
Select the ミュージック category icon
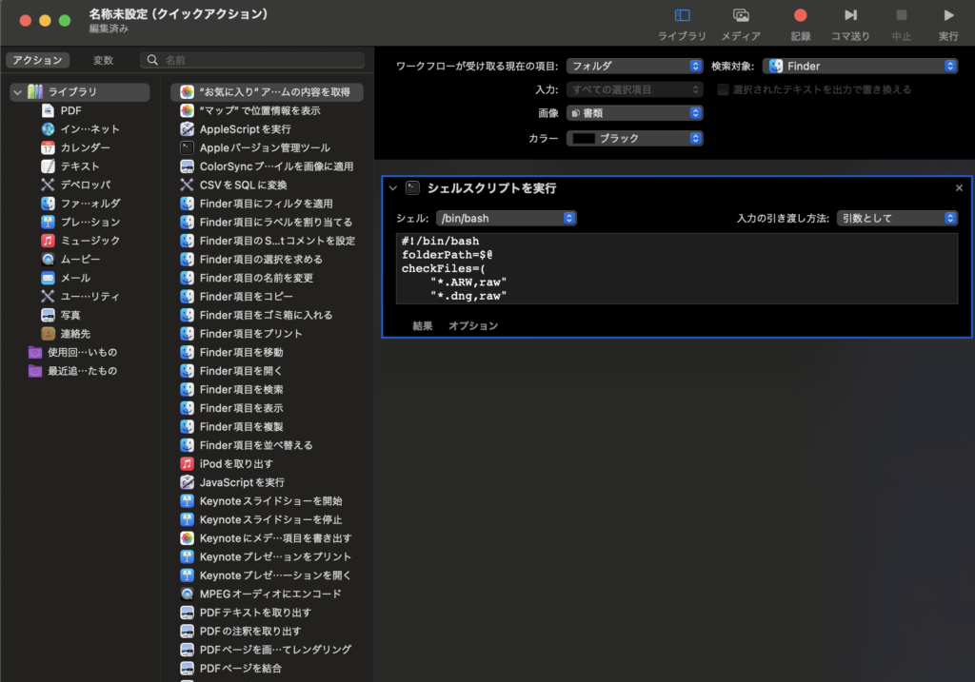coord(48,241)
